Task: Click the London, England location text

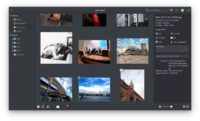Action: click(162, 23)
